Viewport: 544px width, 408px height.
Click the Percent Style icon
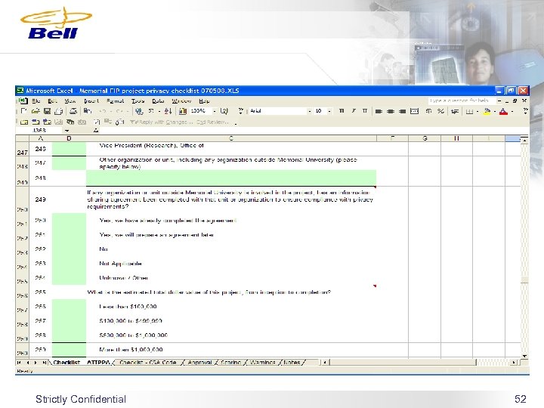(x=440, y=111)
